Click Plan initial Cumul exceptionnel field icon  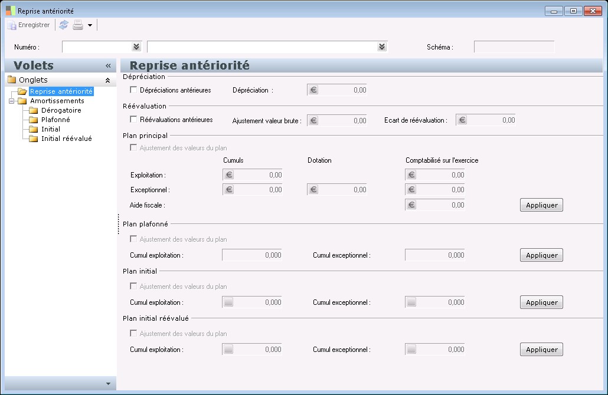[x=411, y=302]
